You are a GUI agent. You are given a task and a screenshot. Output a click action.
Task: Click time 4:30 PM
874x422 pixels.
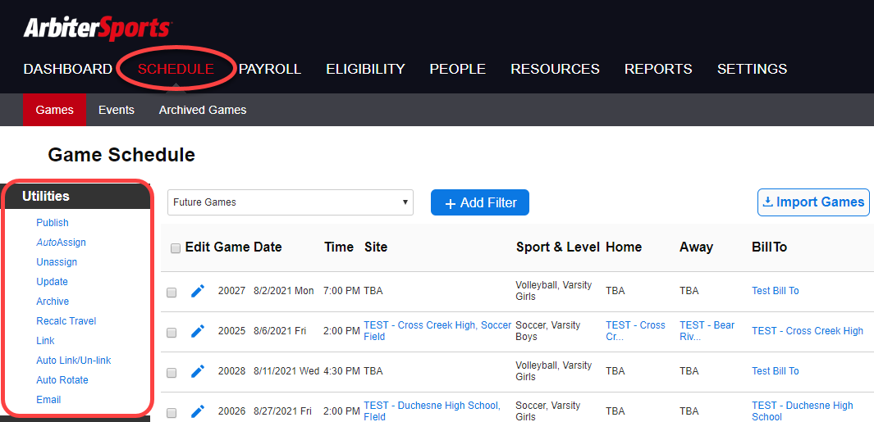[341, 370]
